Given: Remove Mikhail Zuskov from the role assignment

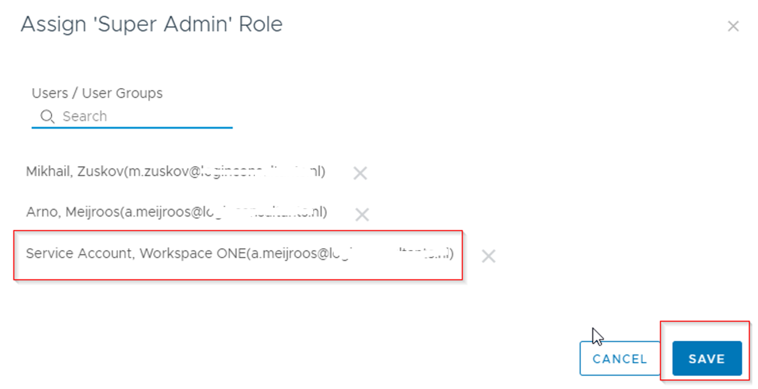Looking at the screenshot, I should 360,173.
